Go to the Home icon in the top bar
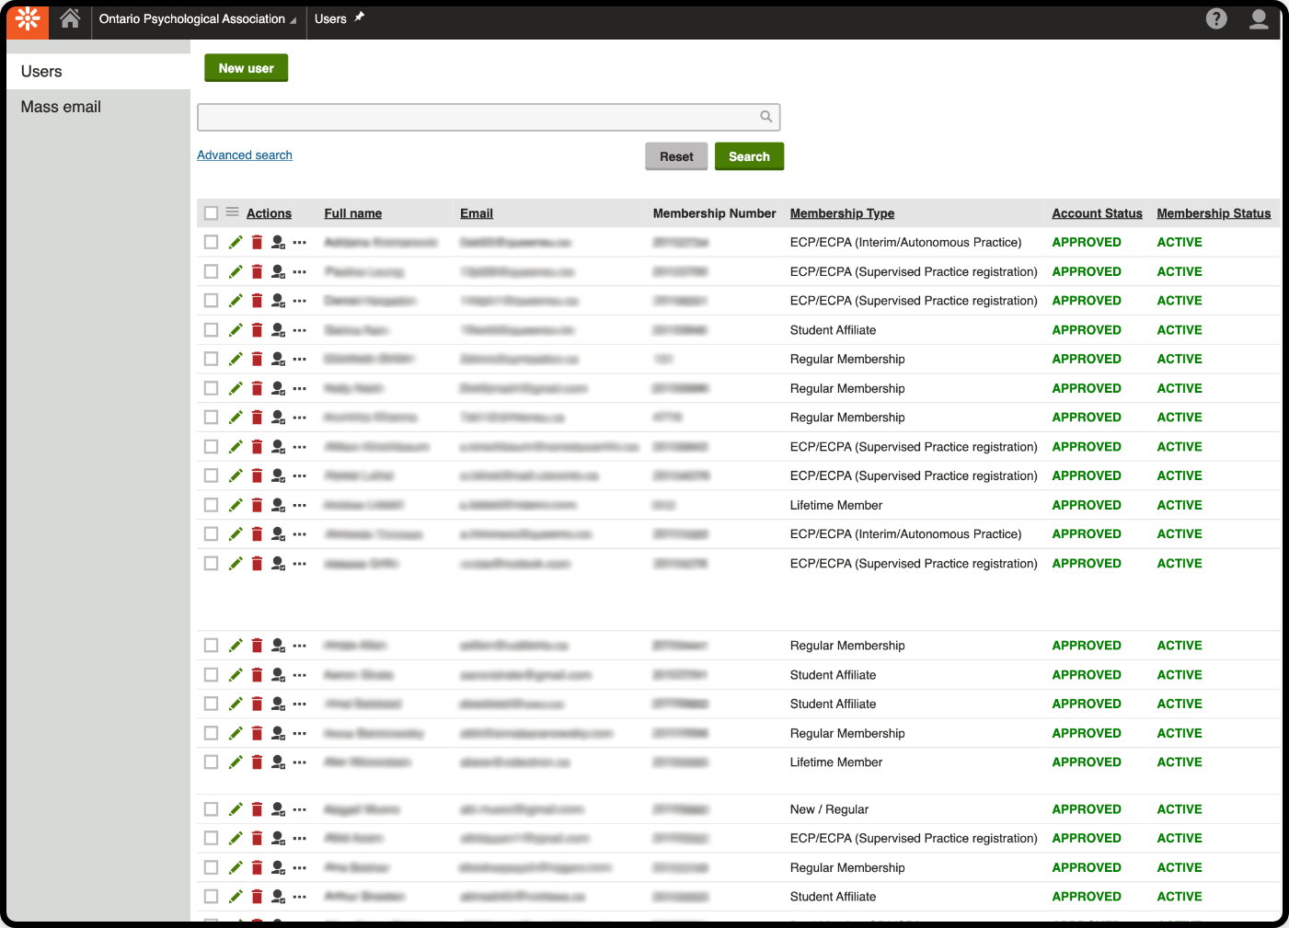The width and height of the screenshot is (1289, 928). [x=70, y=18]
